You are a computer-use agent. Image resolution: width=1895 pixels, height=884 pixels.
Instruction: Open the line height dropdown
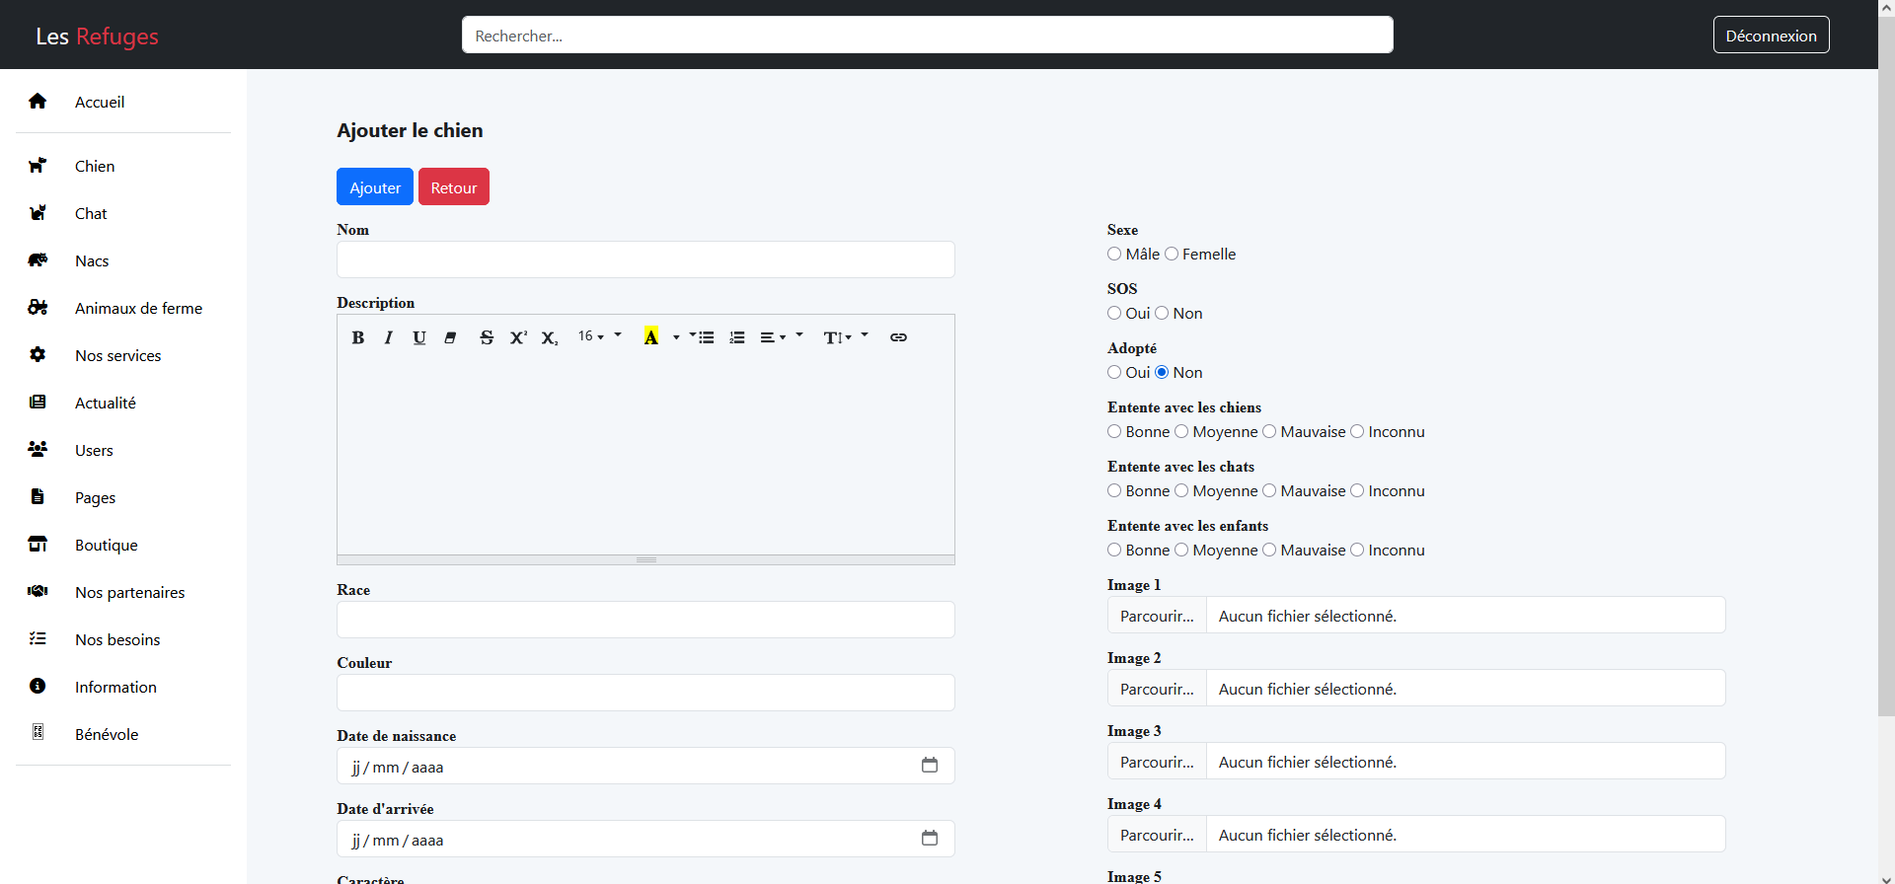[837, 337]
